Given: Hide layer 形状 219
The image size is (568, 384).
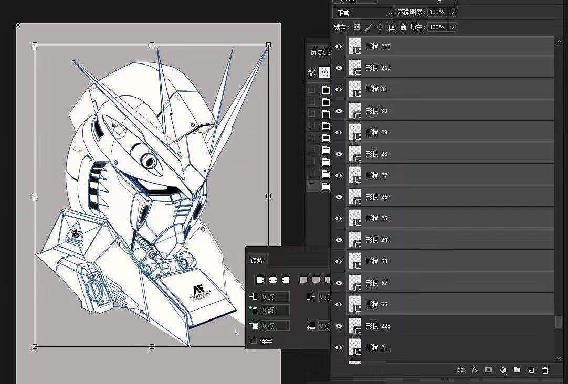Looking at the screenshot, I should pos(339,68).
